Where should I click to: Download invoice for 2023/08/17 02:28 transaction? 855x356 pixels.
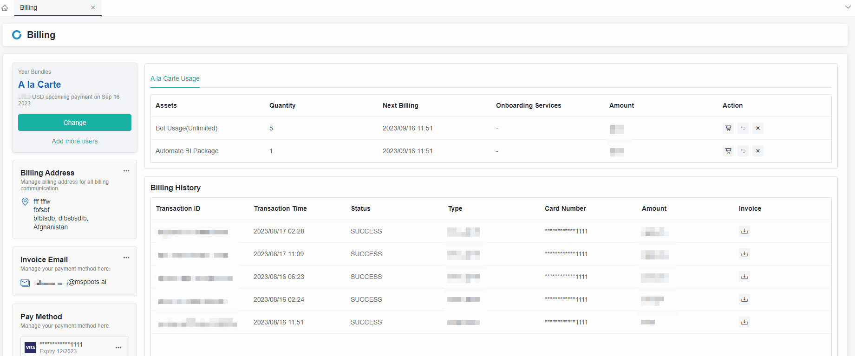point(744,231)
